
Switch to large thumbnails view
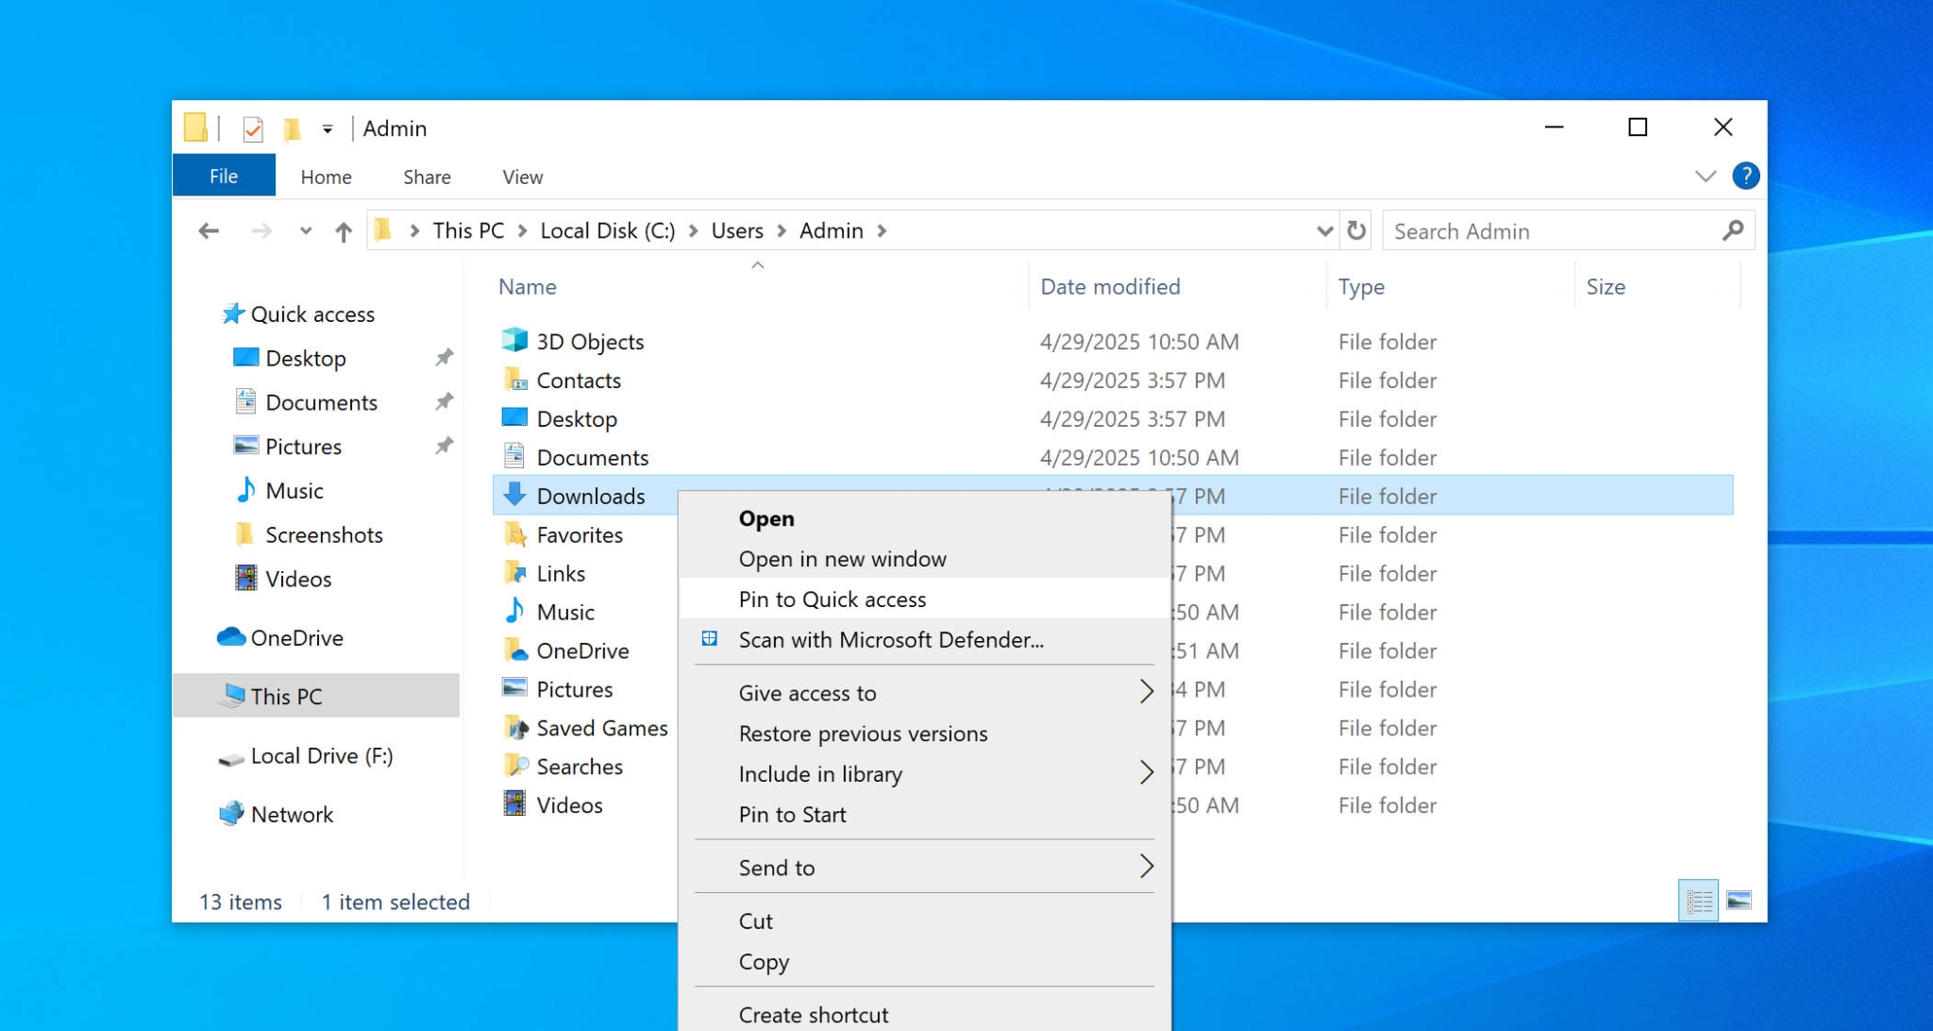click(1737, 900)
